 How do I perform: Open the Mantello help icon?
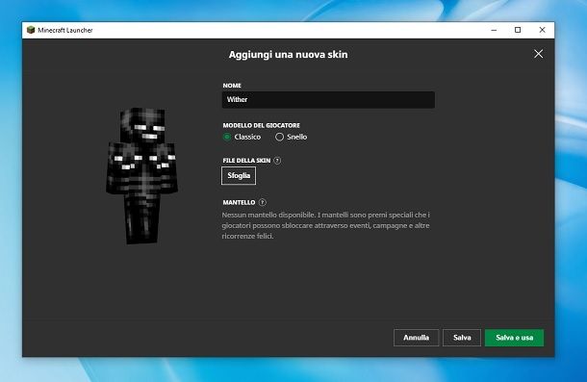[x=263, y=202]
